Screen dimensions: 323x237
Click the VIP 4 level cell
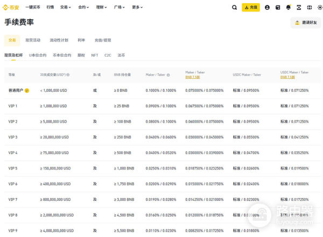(13, 153)
